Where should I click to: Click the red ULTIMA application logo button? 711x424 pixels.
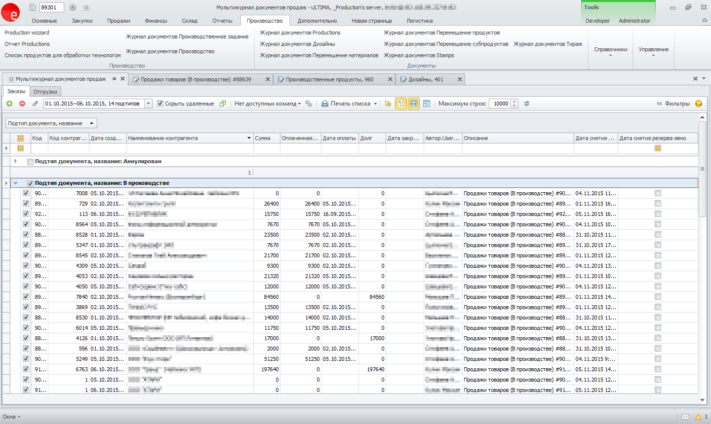tap(10, 12)
